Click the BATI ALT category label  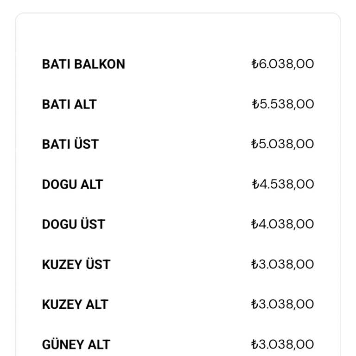coord(69,104)
